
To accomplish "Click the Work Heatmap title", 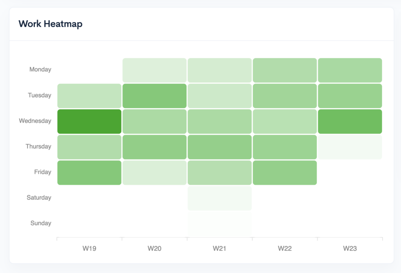I will [51, 24].
